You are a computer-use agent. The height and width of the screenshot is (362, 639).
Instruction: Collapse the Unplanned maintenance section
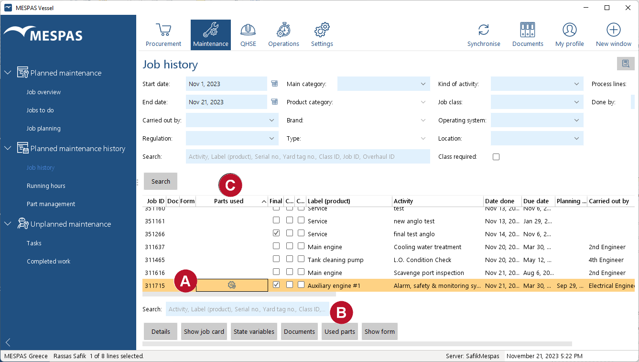coord(8,224)
